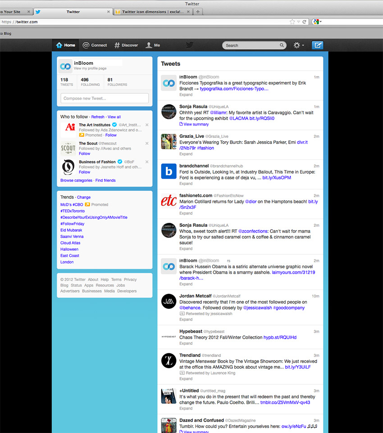Click the Art Institutes verified badge
The width and height of the screenshot is (383, 433).
(x=114, y=125)
